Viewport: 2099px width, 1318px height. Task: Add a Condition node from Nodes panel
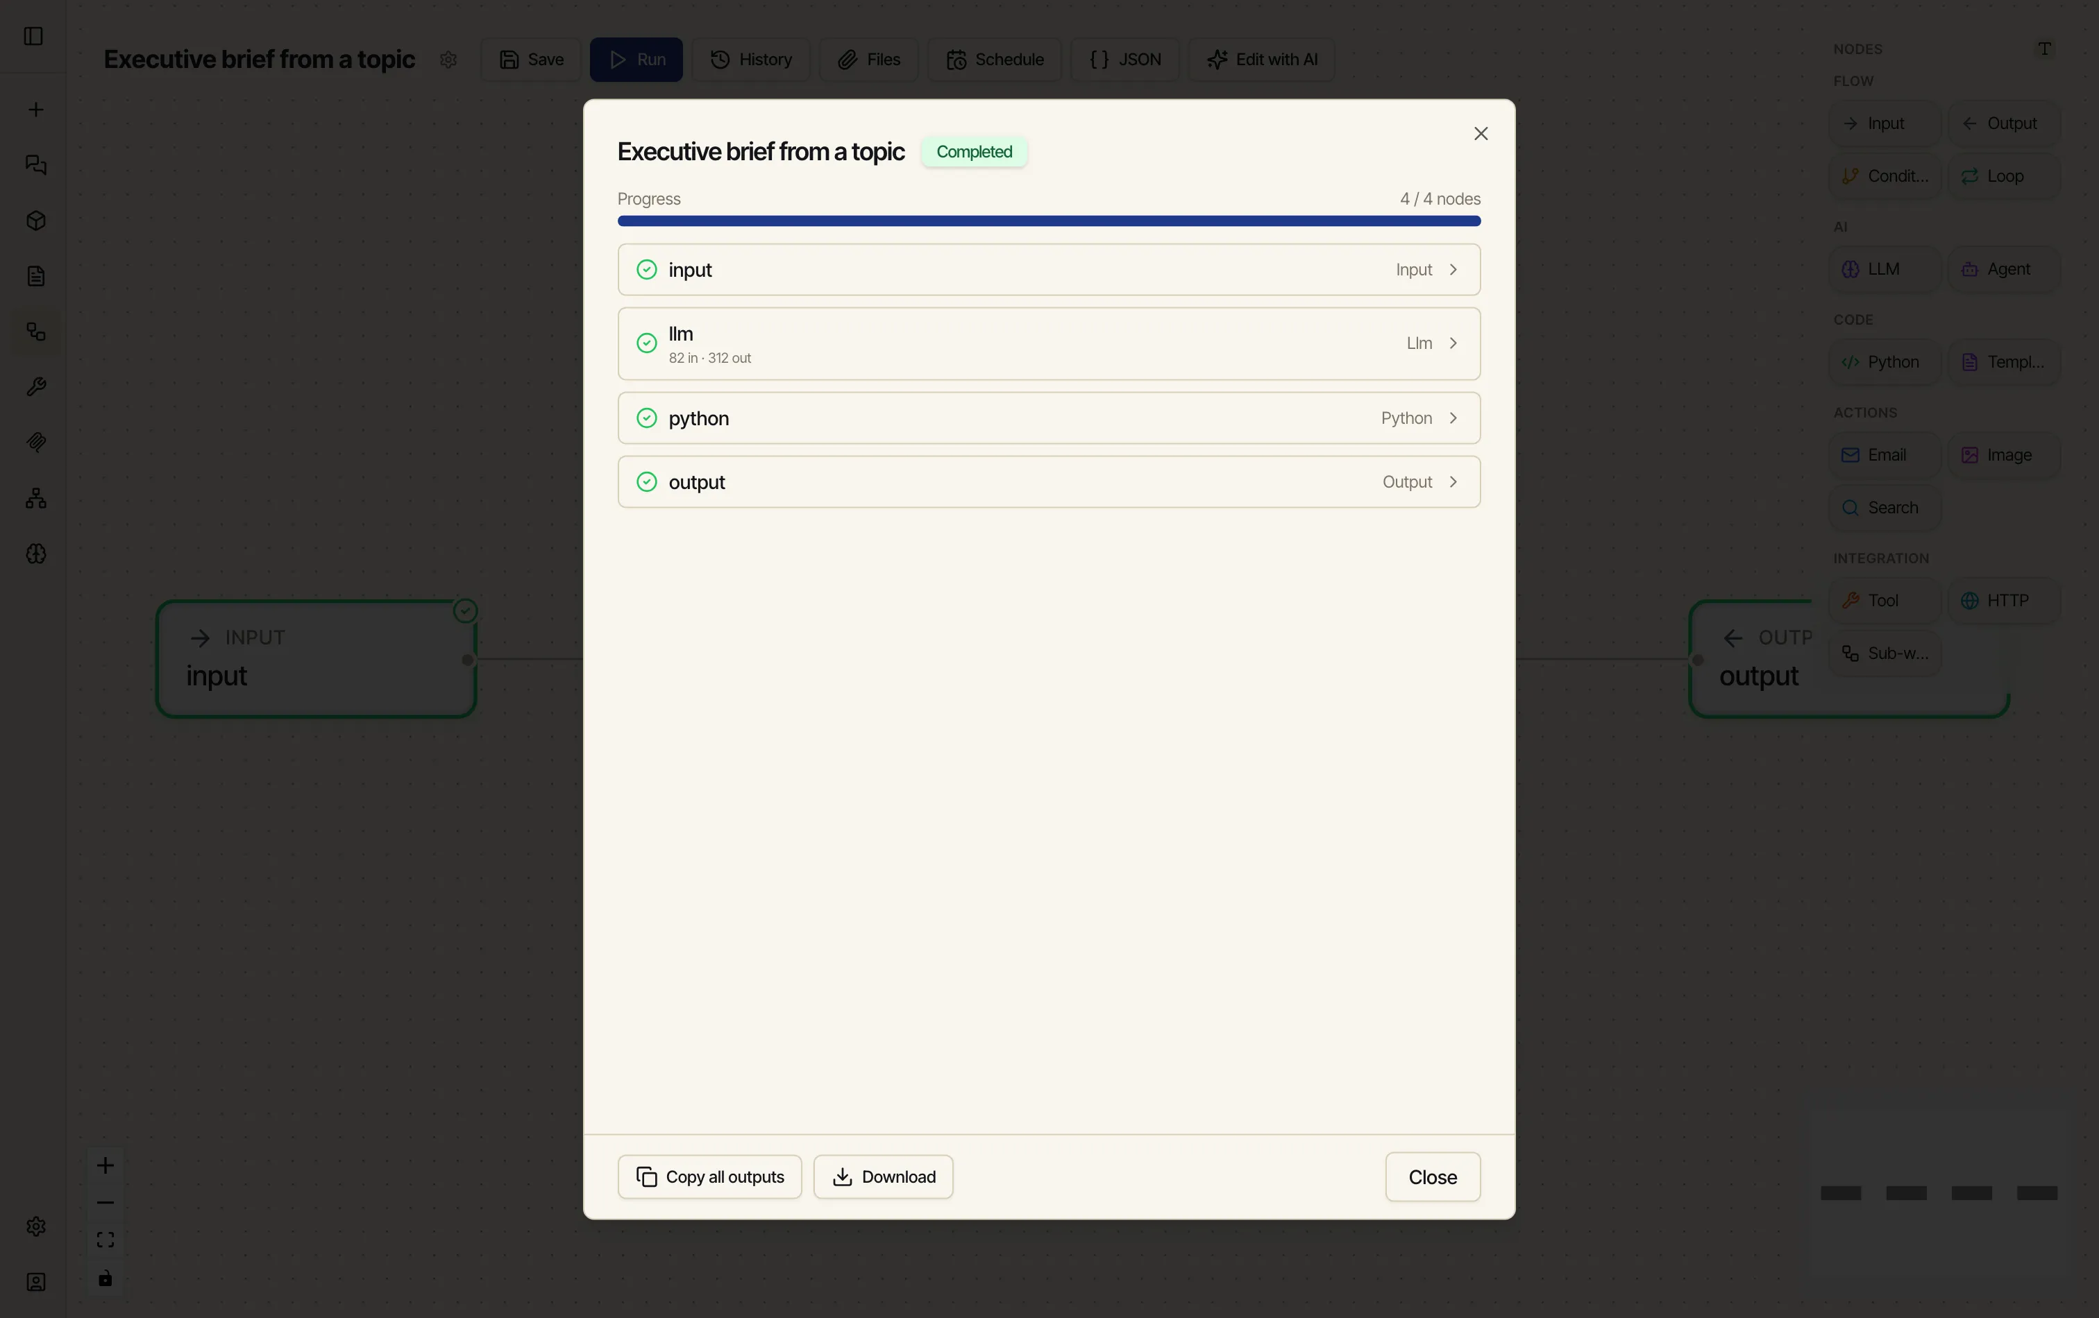click(x=1885, y=176)
